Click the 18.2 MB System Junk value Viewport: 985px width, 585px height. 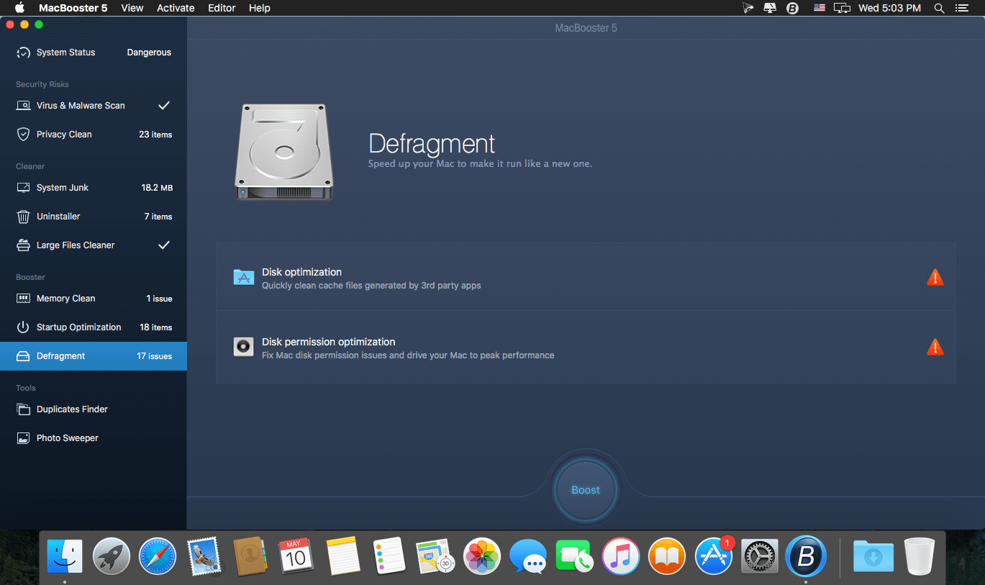click(x=157, y=188)
